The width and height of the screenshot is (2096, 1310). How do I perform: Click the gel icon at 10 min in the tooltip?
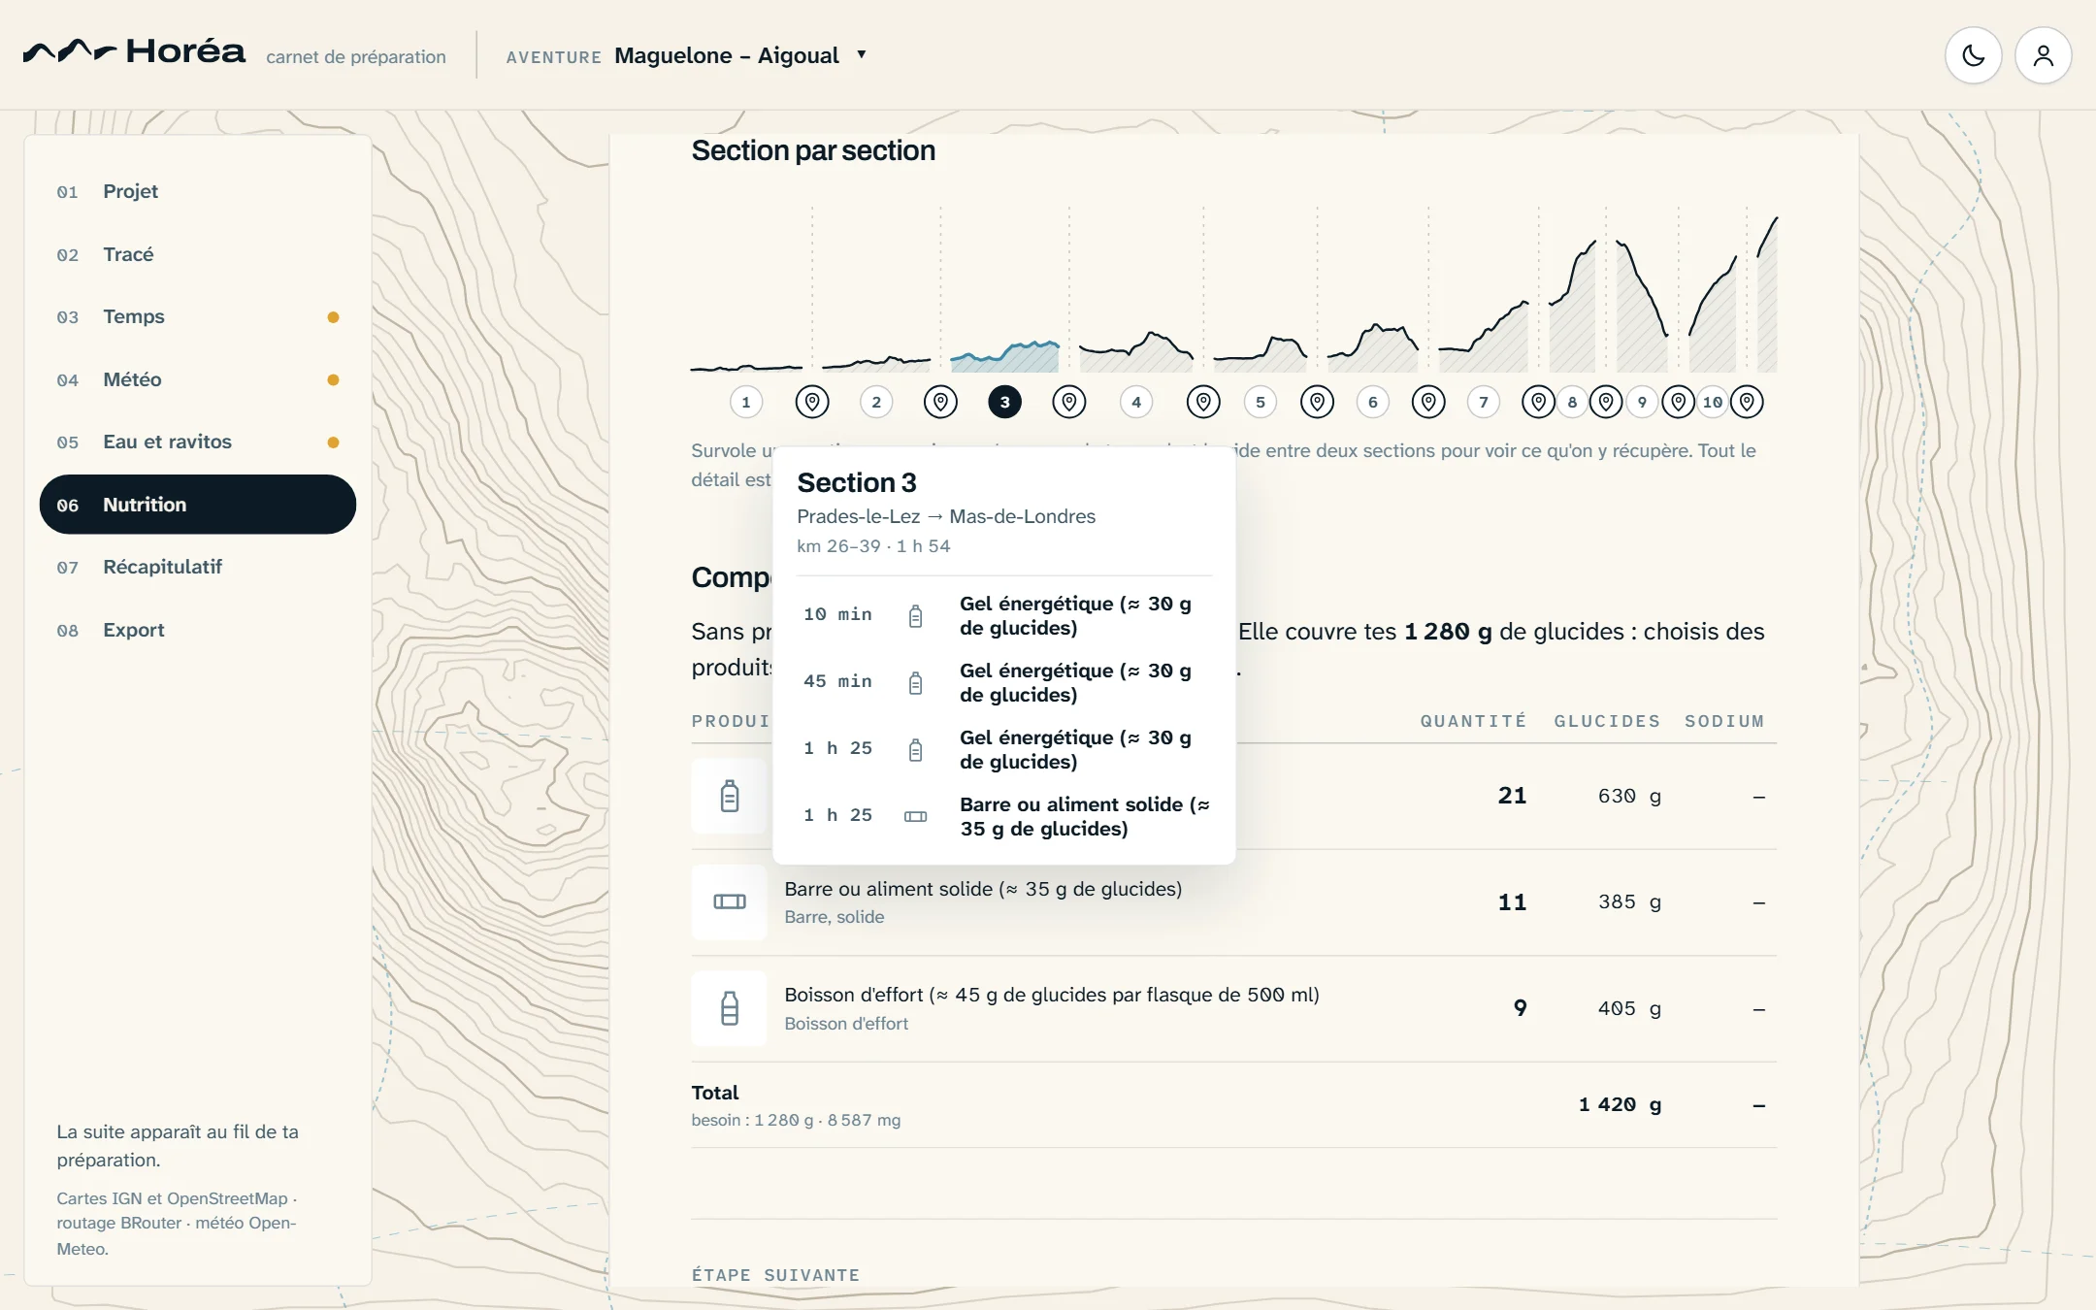(x=915, y=616)
